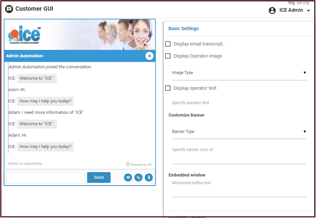Check the Display Operator image option
316x218 pixels.
(x=168, y=56)
